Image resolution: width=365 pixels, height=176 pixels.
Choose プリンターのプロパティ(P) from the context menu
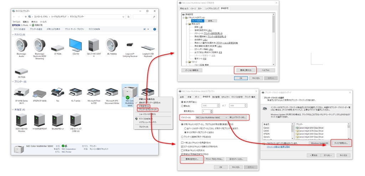pos(148,110)
